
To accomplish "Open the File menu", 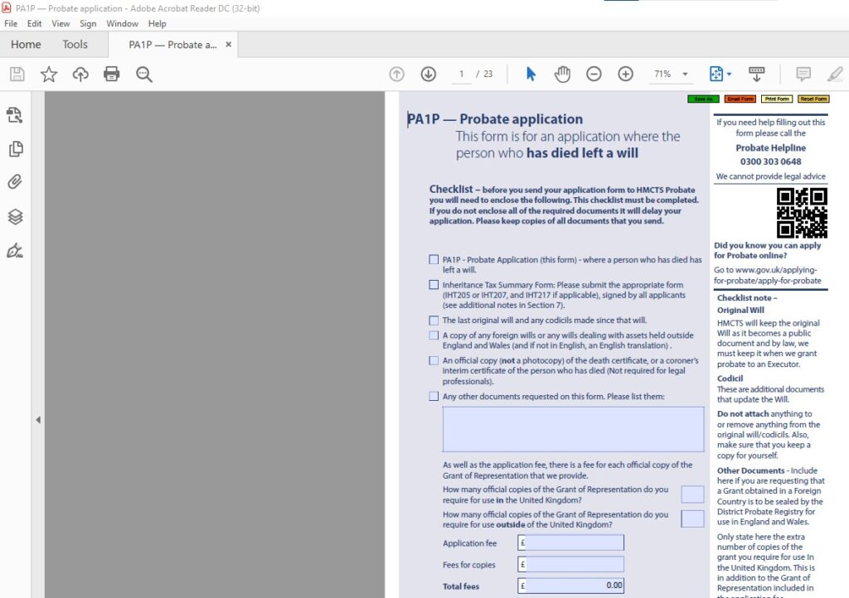I will click(x=11, y=24).
